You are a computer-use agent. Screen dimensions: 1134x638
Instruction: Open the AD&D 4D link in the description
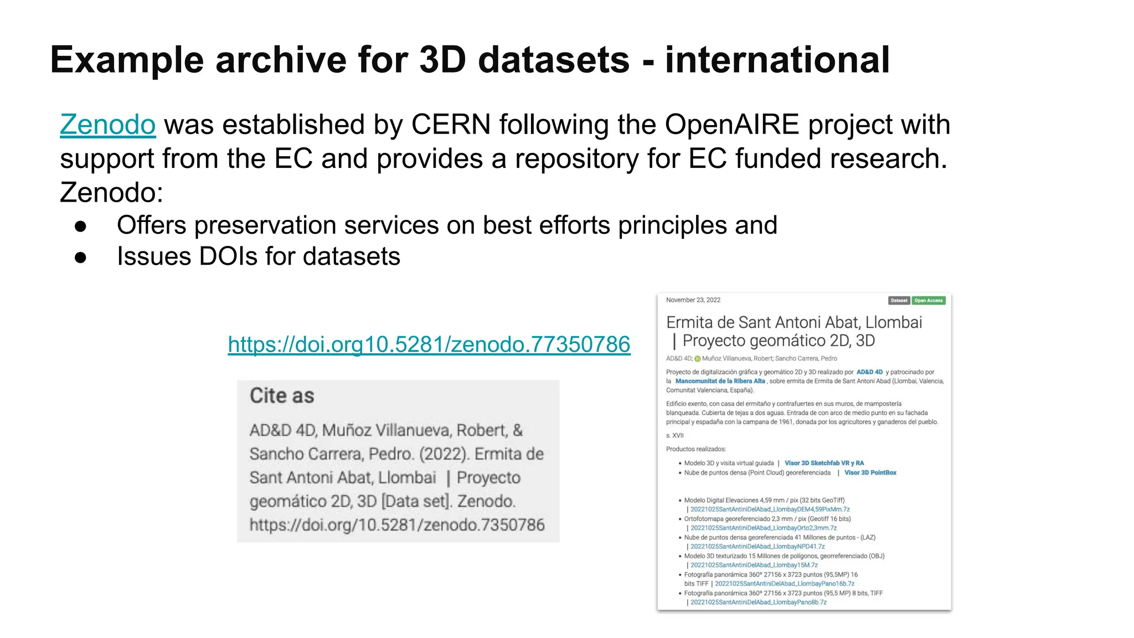click(x=869, y=372)
